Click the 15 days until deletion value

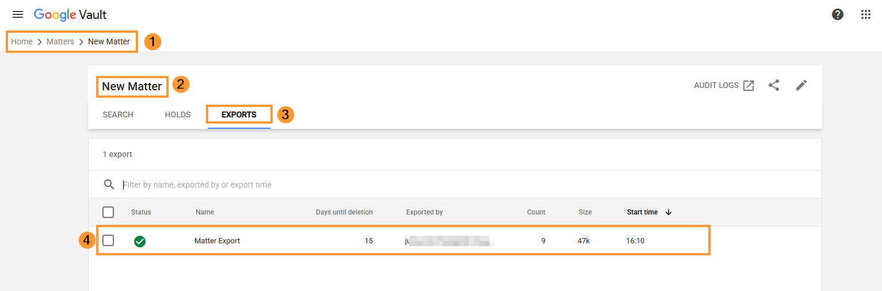pos(369,241)
